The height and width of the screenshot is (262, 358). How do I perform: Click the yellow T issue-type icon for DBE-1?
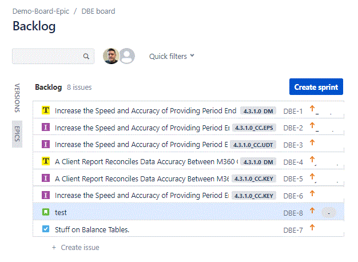click(x=46, y=110)
